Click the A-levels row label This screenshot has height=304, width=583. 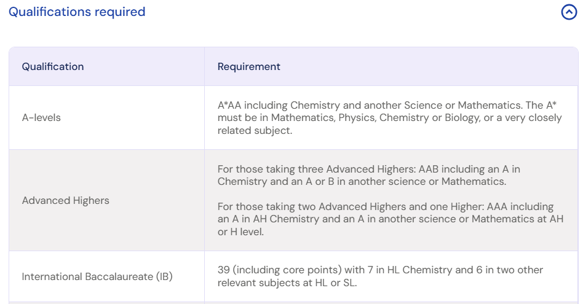(x=41, y=118)
